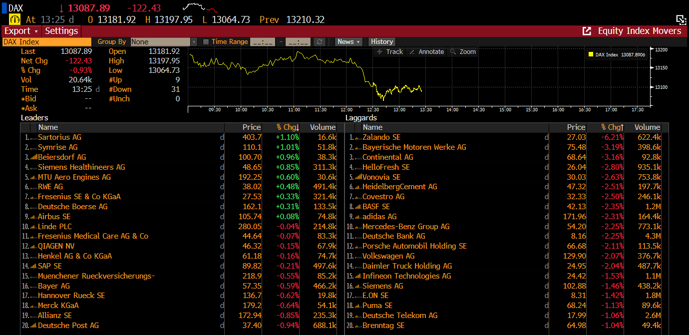Screen dimensions: 689x335
Task: Click the pop-out icon beside Equity Index Movers
Action: click(x=587, y=31)
